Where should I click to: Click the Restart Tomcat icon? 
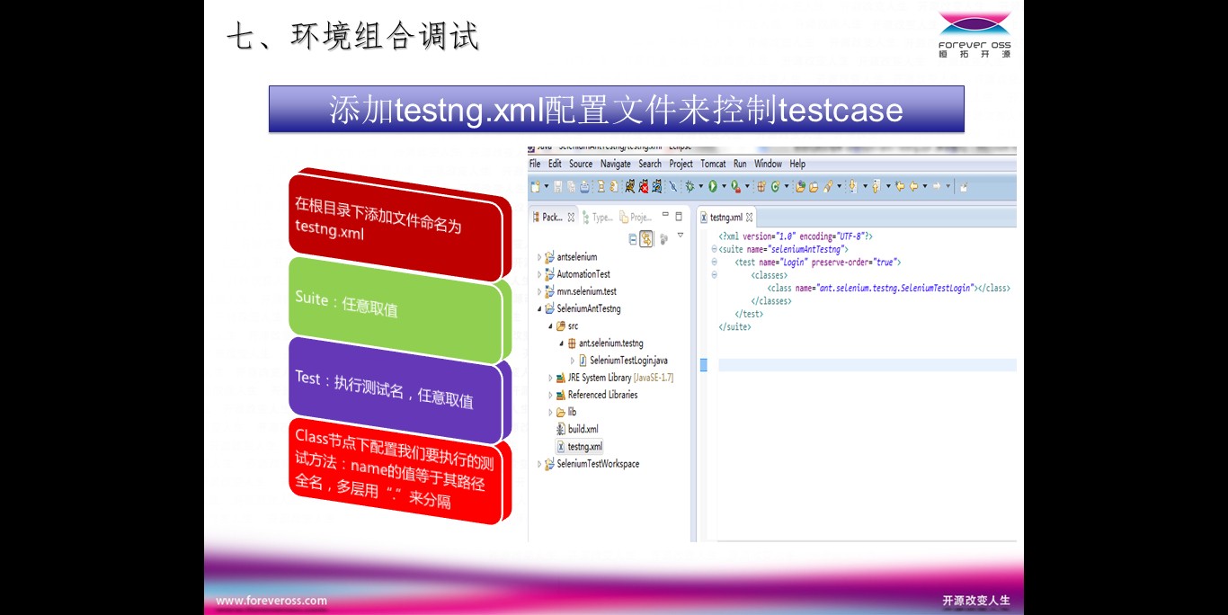coord(657,186)
